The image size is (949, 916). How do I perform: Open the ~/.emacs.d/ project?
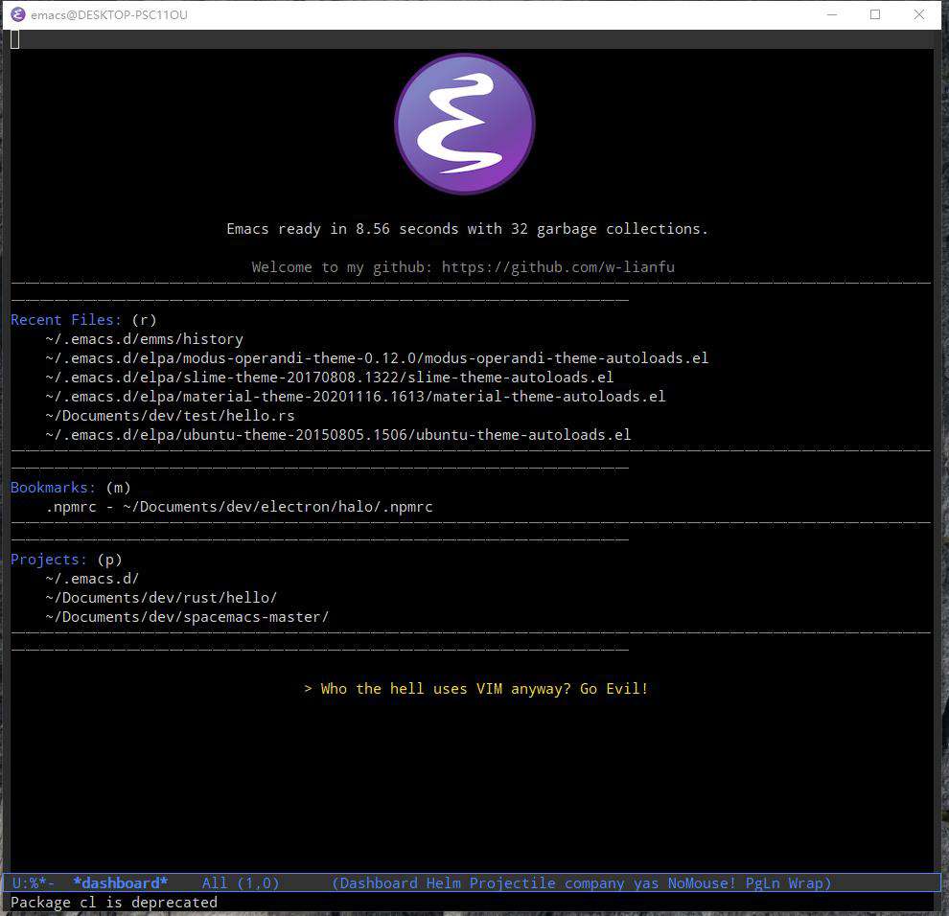coord(92,579)
